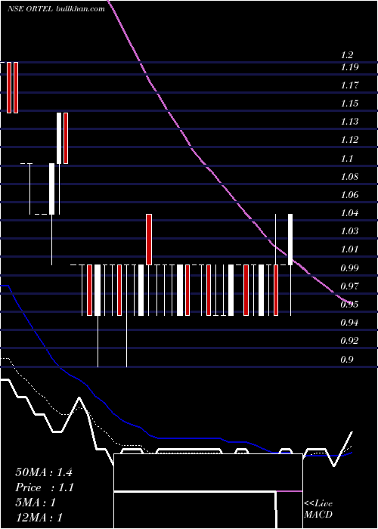Click the 0.94 price axis label
This screenshot has height=529, width=378.
(x=349, y=323)
